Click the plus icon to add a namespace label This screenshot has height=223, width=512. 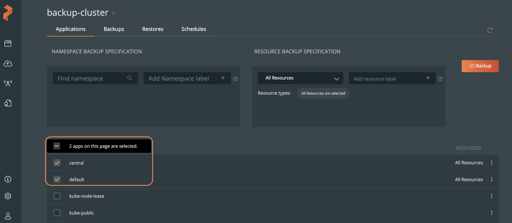click(x=223, y=78)
